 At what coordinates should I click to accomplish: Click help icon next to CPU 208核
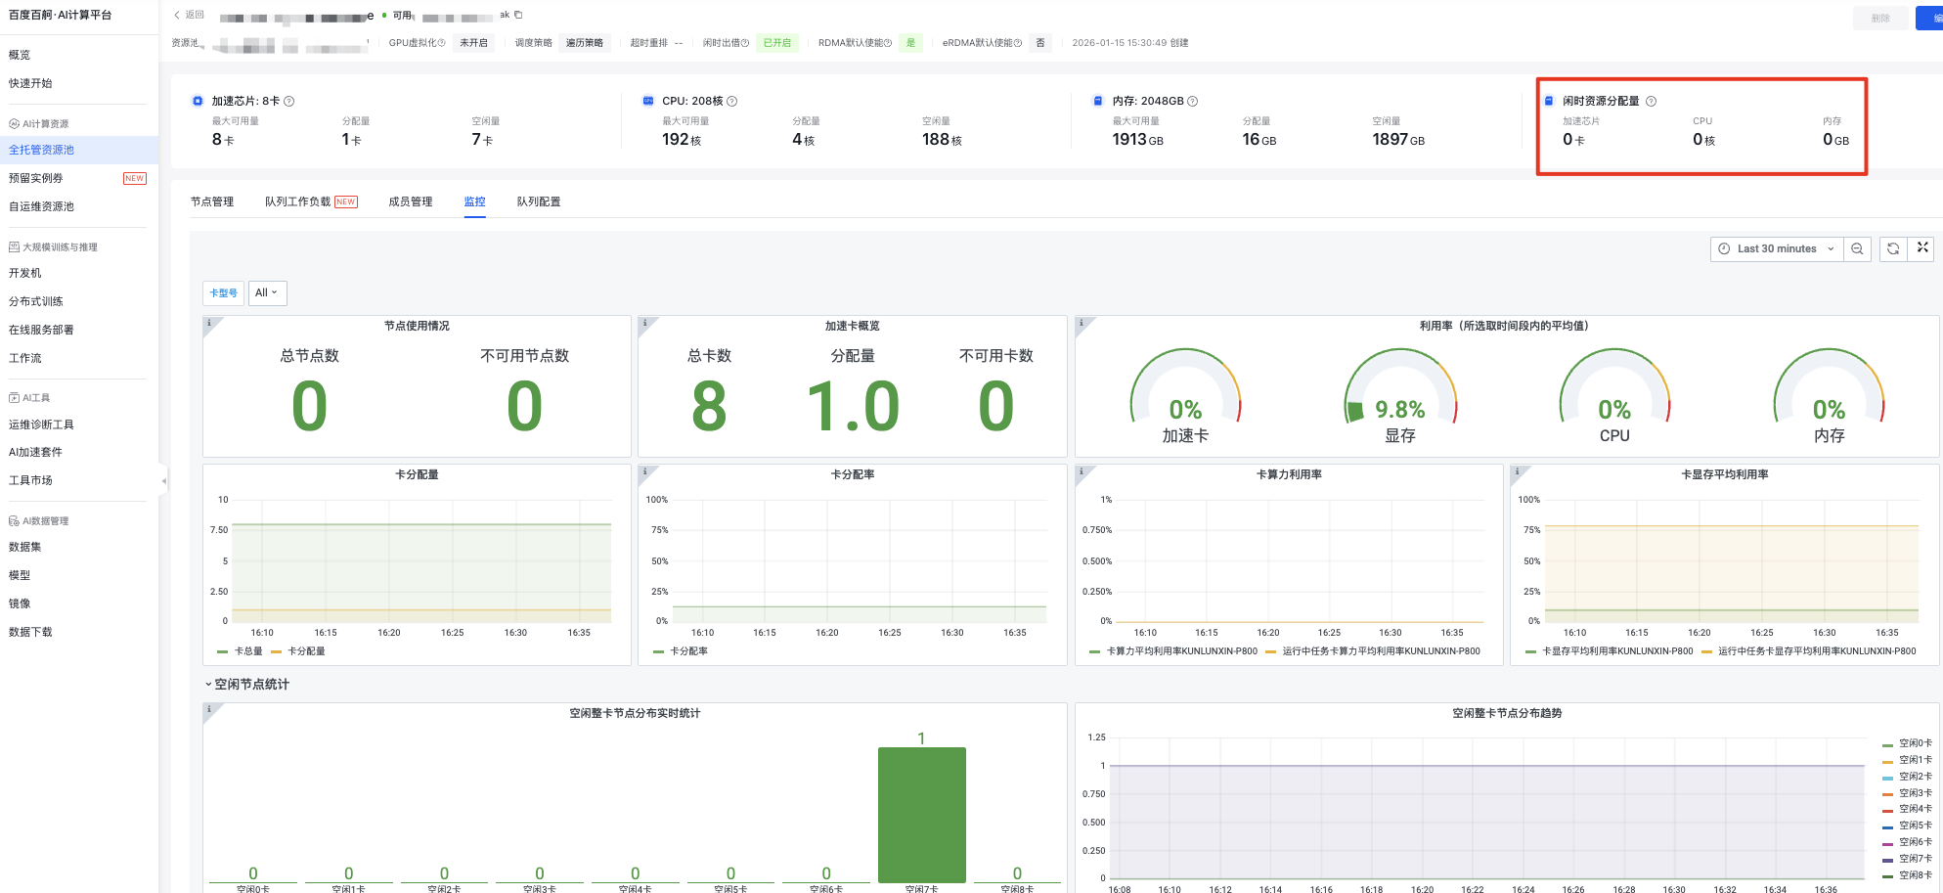[732, 102]
